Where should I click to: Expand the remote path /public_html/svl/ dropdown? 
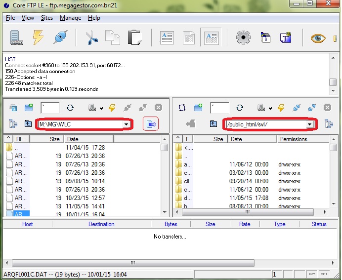coord(310,124)
